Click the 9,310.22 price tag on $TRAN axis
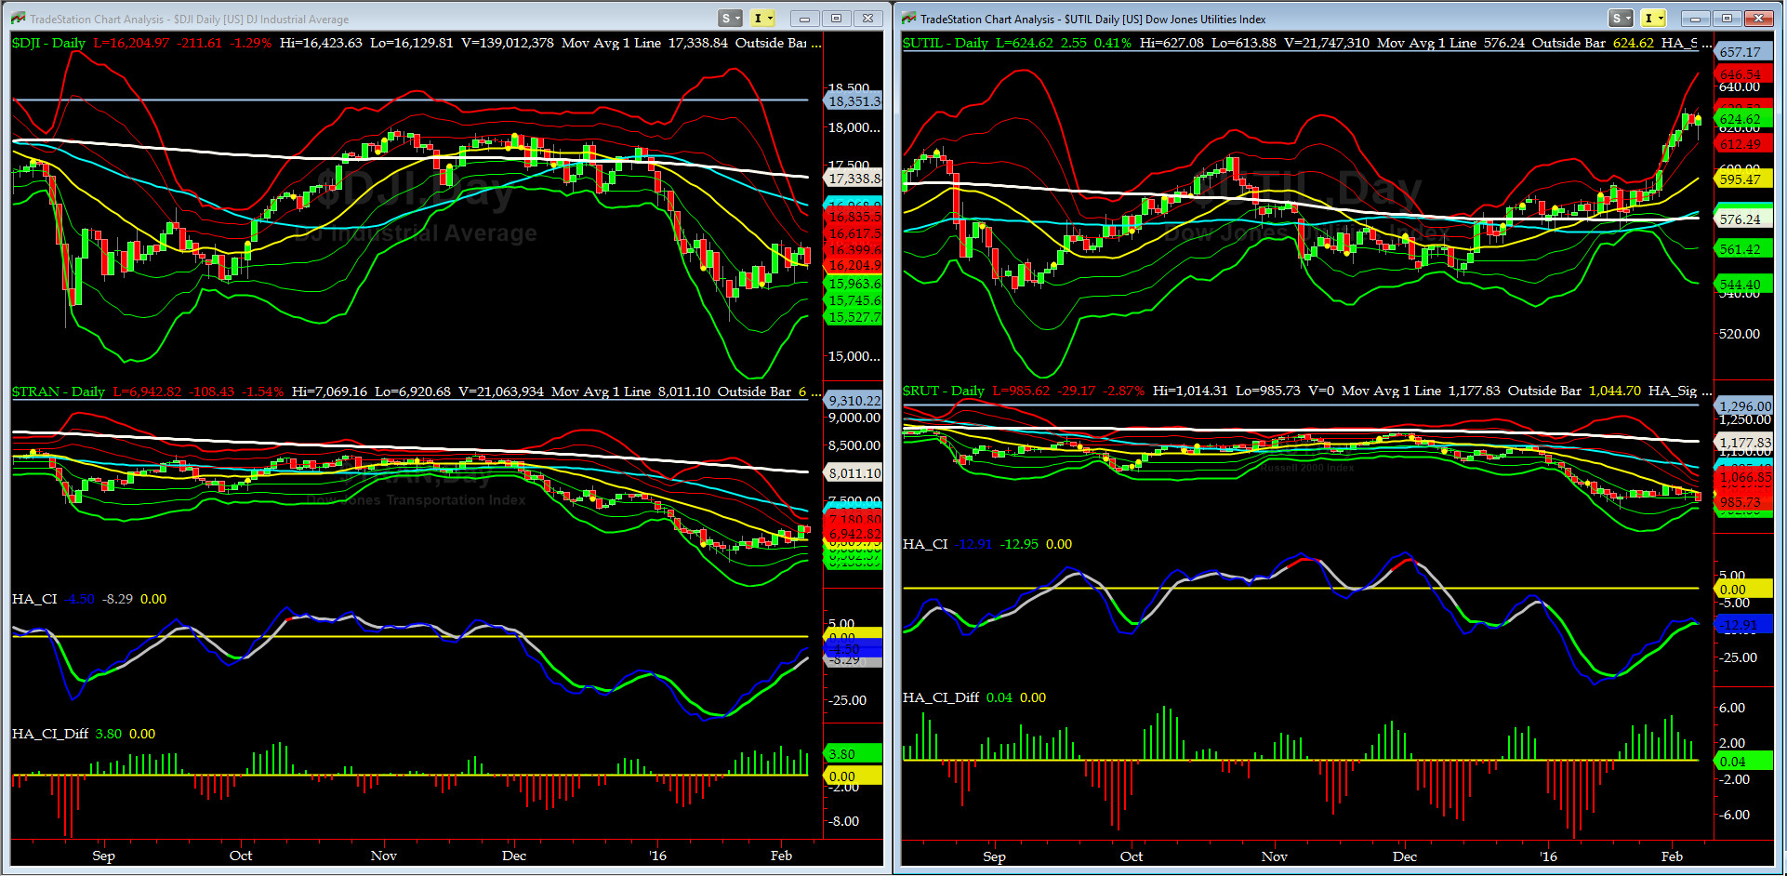 pyautogui.click(x=854, y=401)
